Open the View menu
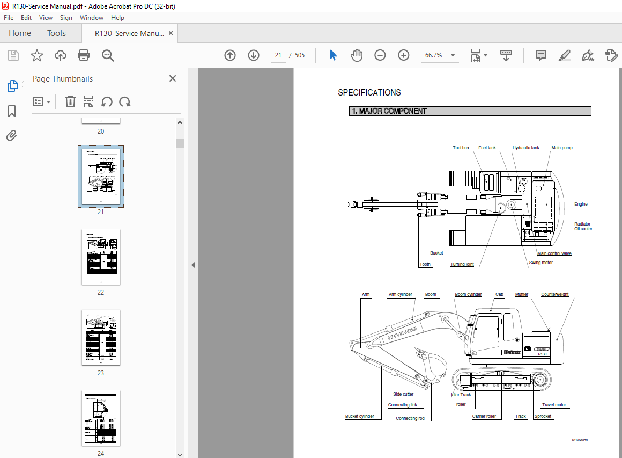 click(46, 18)
